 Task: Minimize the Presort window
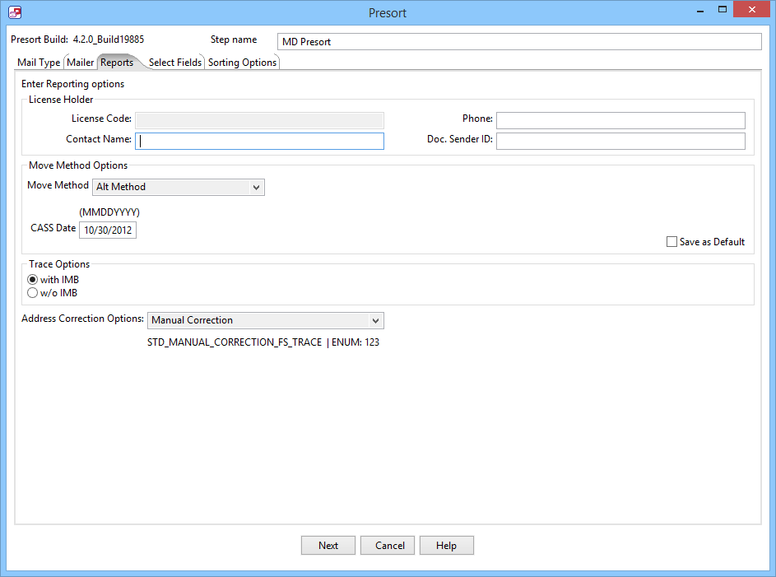tap(699, 11)
